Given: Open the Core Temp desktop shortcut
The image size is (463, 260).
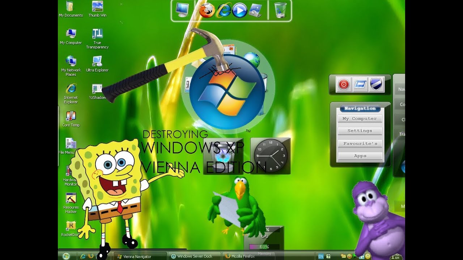Looking at the screenshot, I should pyautogui.click(x=71, y=119).
